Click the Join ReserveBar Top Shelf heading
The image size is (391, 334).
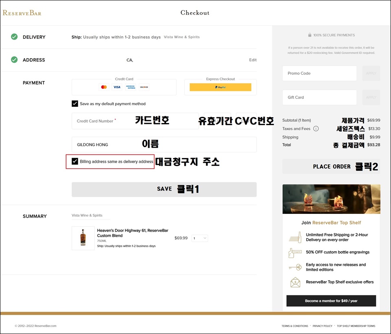pos(331,222)
